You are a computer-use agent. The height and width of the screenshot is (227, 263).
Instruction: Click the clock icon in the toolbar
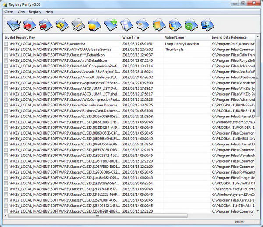141,24
